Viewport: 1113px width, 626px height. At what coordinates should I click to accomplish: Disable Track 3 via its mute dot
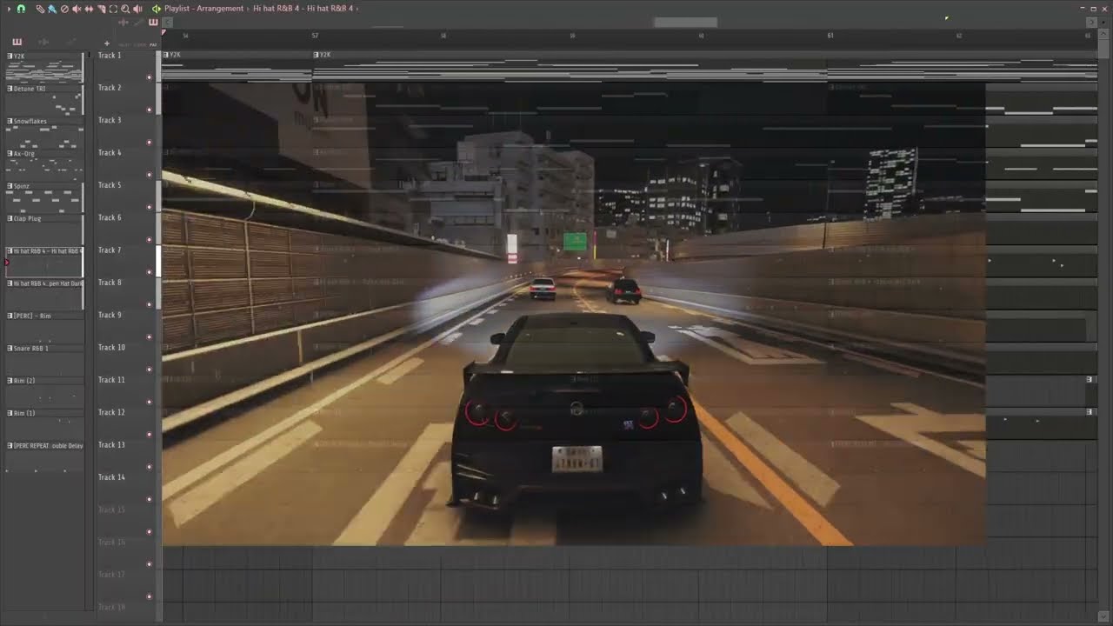(150, 143)
